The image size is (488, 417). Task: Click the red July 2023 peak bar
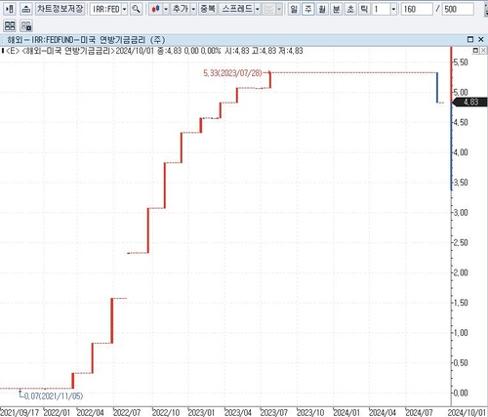click(270, 80)
